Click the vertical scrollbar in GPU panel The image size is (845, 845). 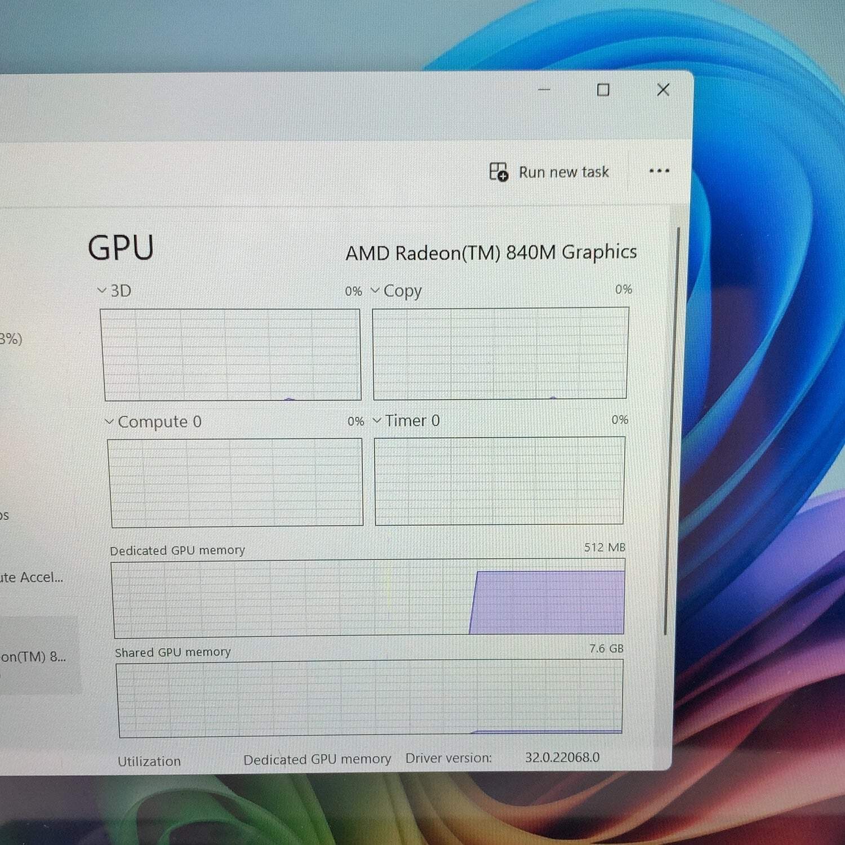pyautogui.click(x=673, y=431)
